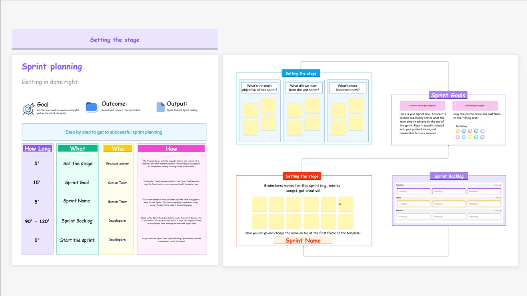Select the red dot in Dot Voting

pos(470,131)
